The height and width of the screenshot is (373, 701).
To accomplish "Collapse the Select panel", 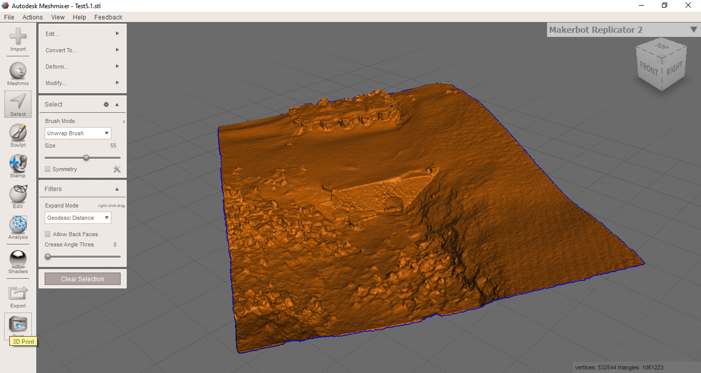I will pos(117,105).
